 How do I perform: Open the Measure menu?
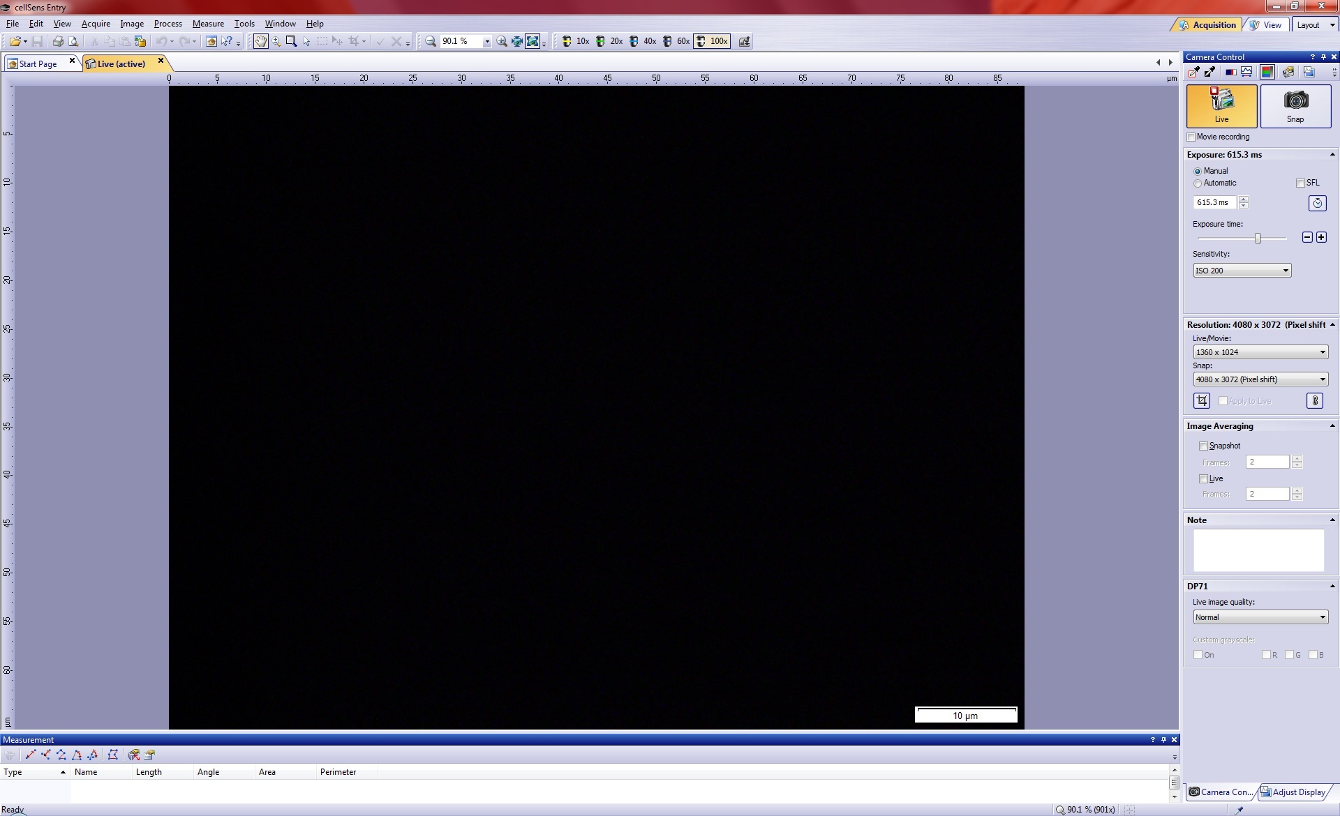pyautogui.click(x=208, y=24)
